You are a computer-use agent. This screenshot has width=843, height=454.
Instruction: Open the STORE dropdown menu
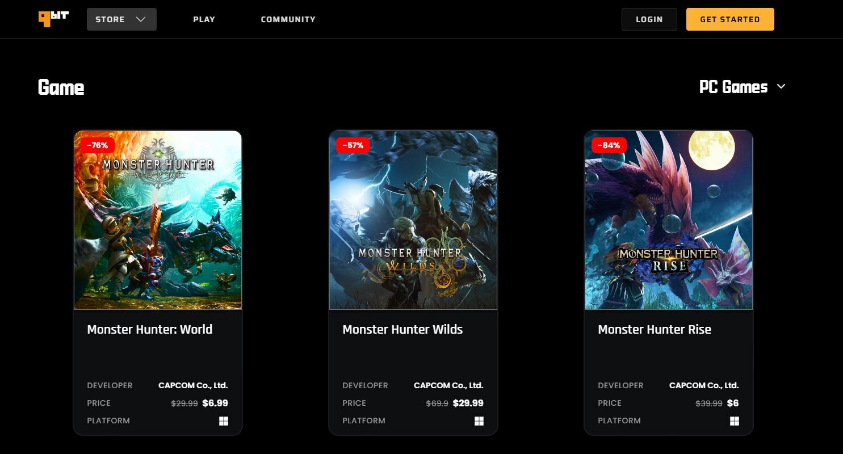click(x=121, y=19)
